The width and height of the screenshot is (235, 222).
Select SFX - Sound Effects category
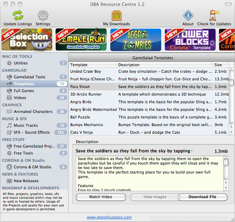34,132
